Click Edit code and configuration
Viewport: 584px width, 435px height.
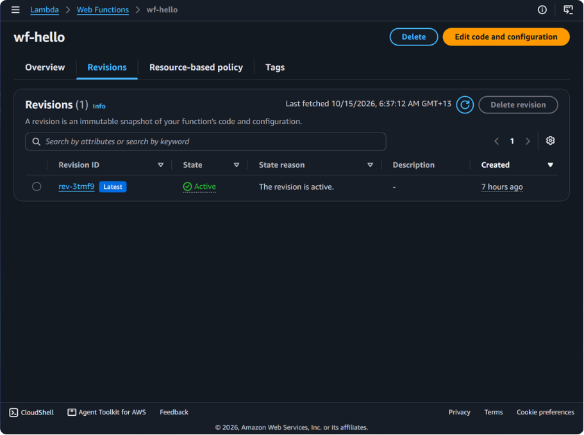(506, 37)
